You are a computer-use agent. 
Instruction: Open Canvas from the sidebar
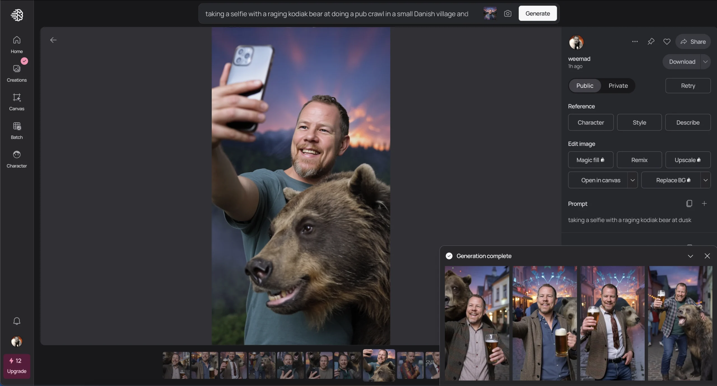[x=17, y=102]
